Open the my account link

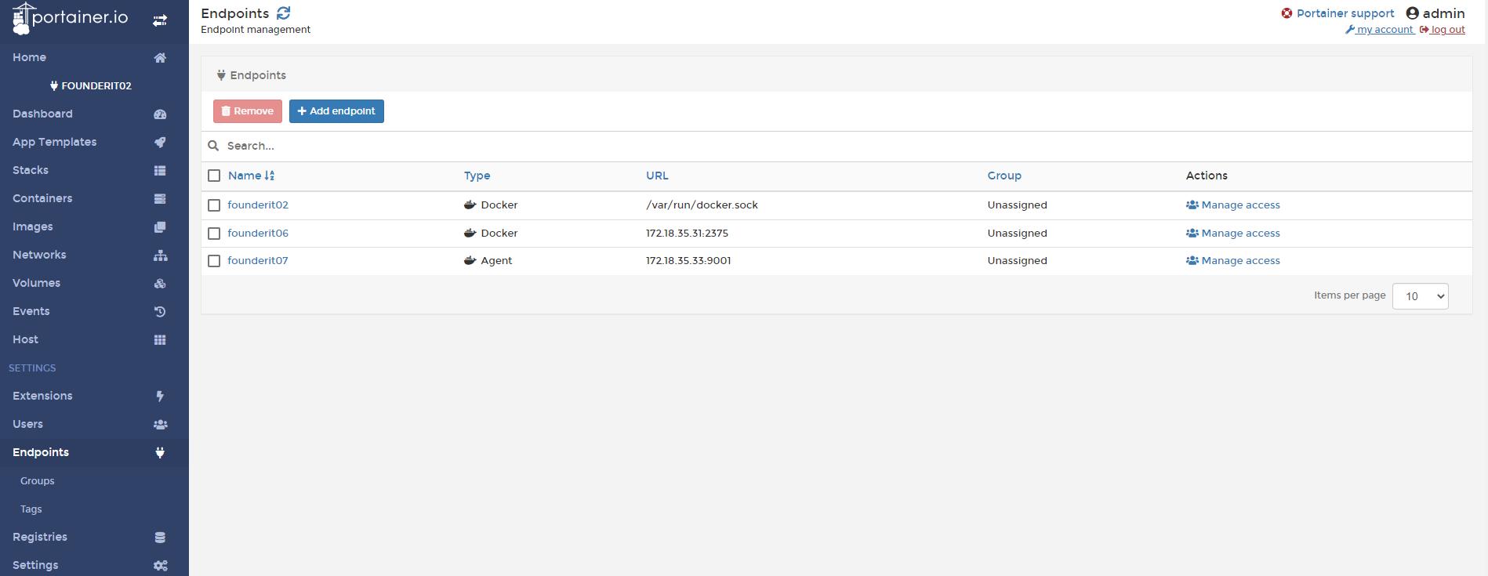click(1380, 30)
